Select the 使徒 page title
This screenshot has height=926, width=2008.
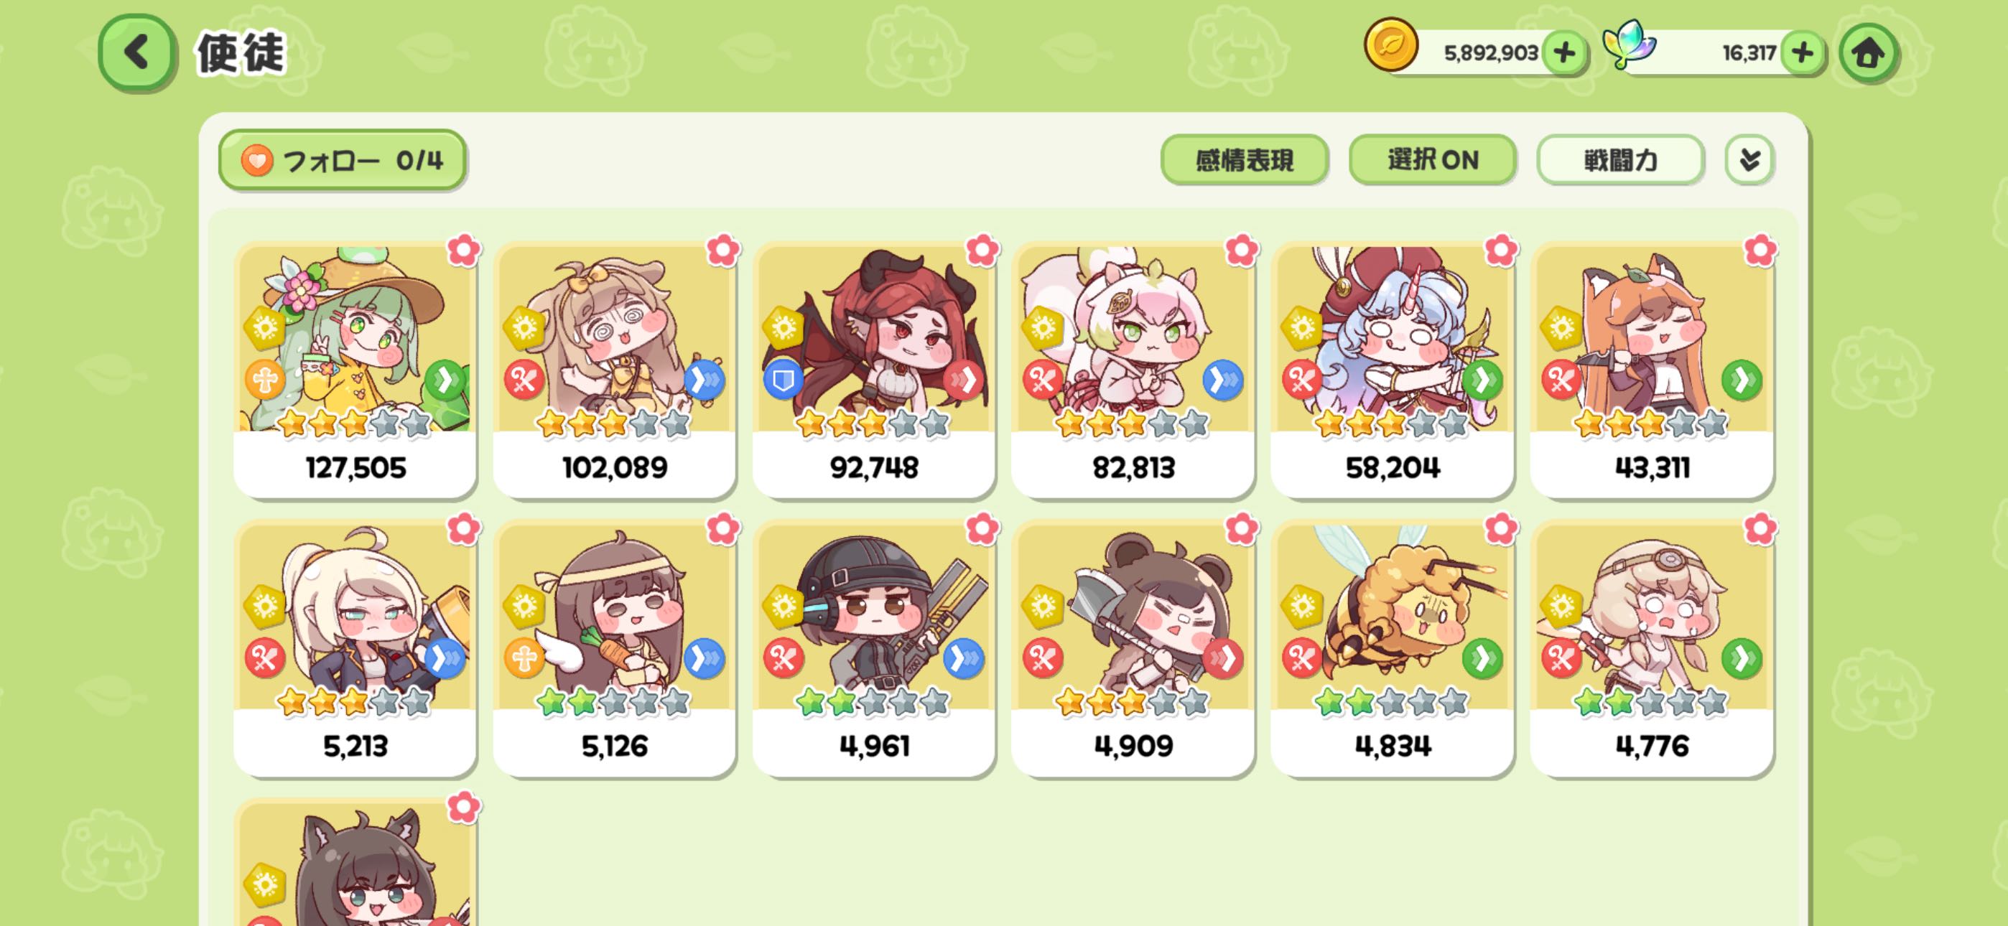coord(241,53)
